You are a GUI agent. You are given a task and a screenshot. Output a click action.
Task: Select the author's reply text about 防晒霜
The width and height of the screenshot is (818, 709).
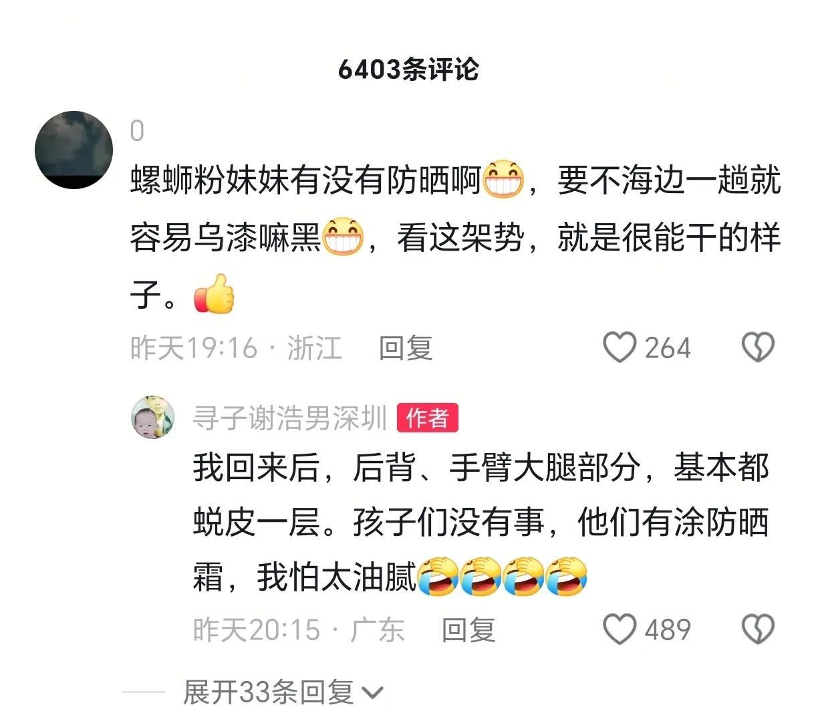[x=481, y=522]
